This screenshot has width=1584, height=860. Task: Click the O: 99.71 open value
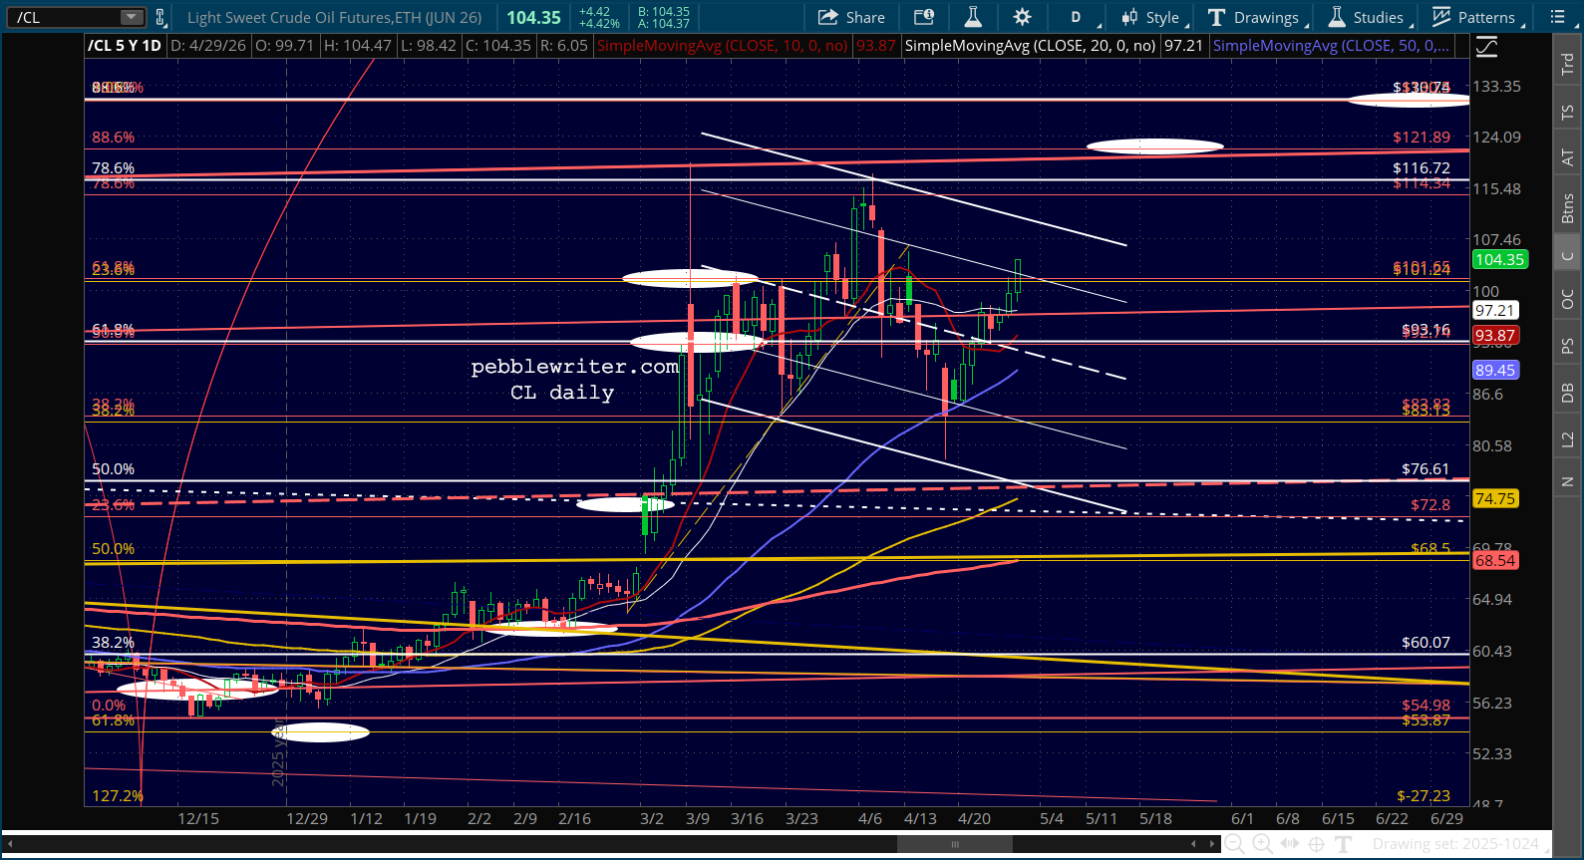coord(284,46)
